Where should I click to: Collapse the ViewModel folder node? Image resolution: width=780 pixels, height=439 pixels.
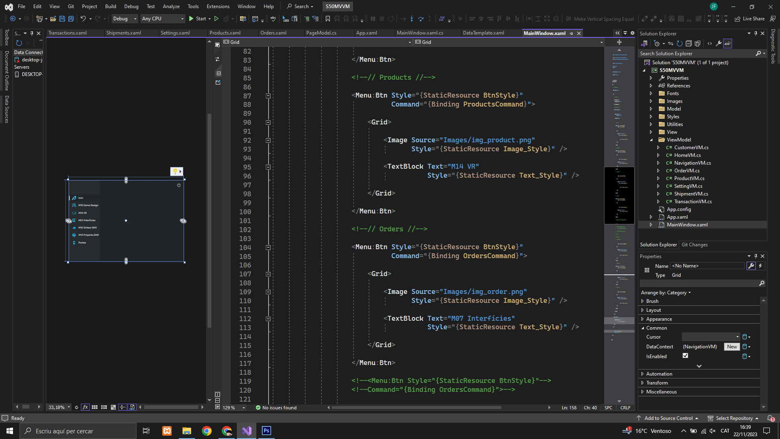tap(651, 140)
